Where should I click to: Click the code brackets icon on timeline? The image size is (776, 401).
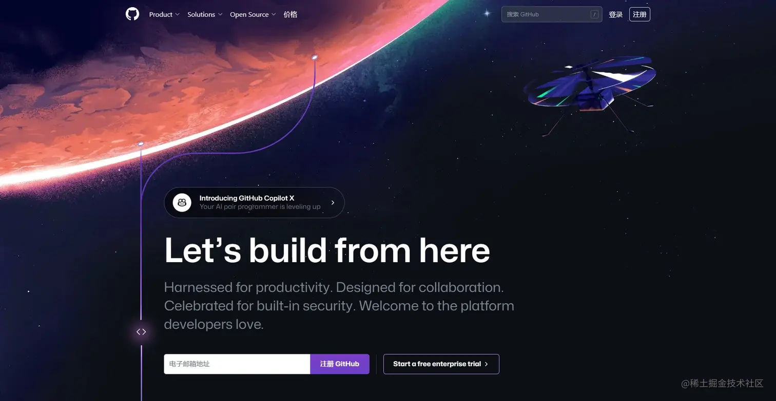[141, 332]
